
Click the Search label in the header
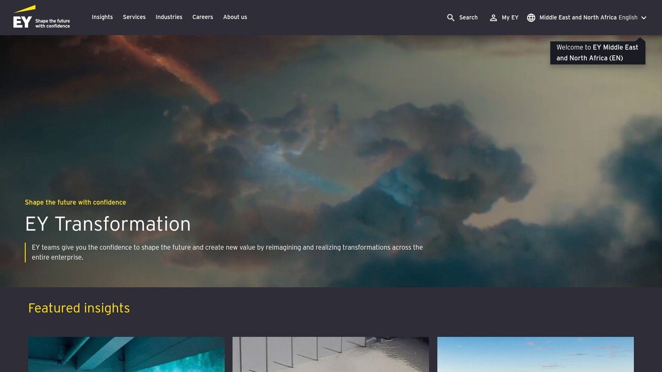[x=468, y=17]
